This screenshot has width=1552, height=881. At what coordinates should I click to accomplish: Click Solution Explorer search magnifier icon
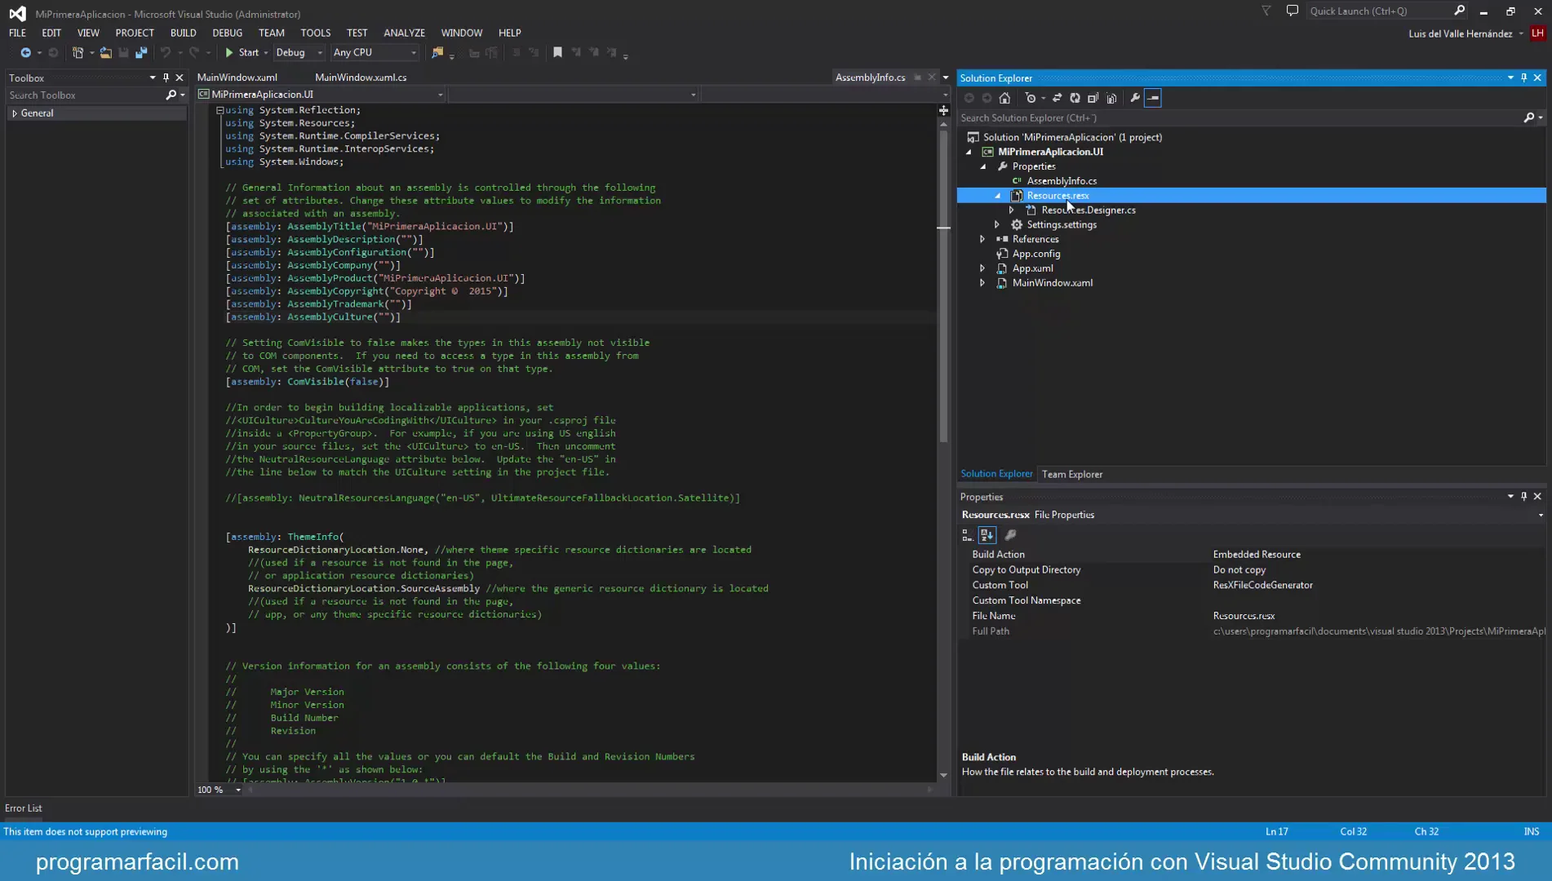pos(1529,117)
